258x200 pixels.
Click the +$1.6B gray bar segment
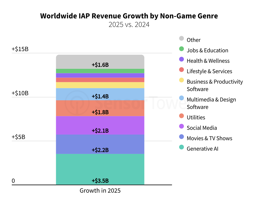100,62
